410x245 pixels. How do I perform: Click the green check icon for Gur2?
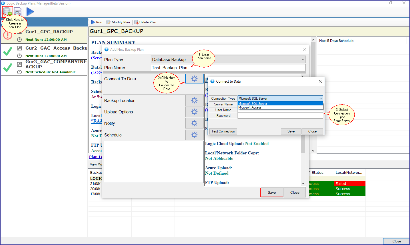pyautogui.click(x=8, y=51)
